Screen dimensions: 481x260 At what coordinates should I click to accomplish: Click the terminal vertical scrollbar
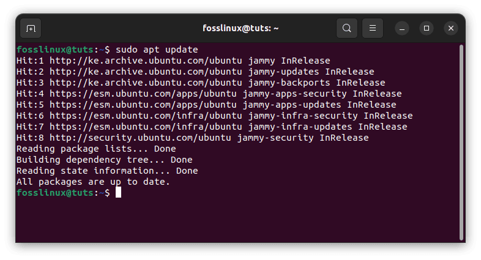461,141
